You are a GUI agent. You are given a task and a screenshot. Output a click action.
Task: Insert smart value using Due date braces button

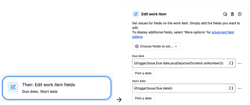[x=231, y=63]
